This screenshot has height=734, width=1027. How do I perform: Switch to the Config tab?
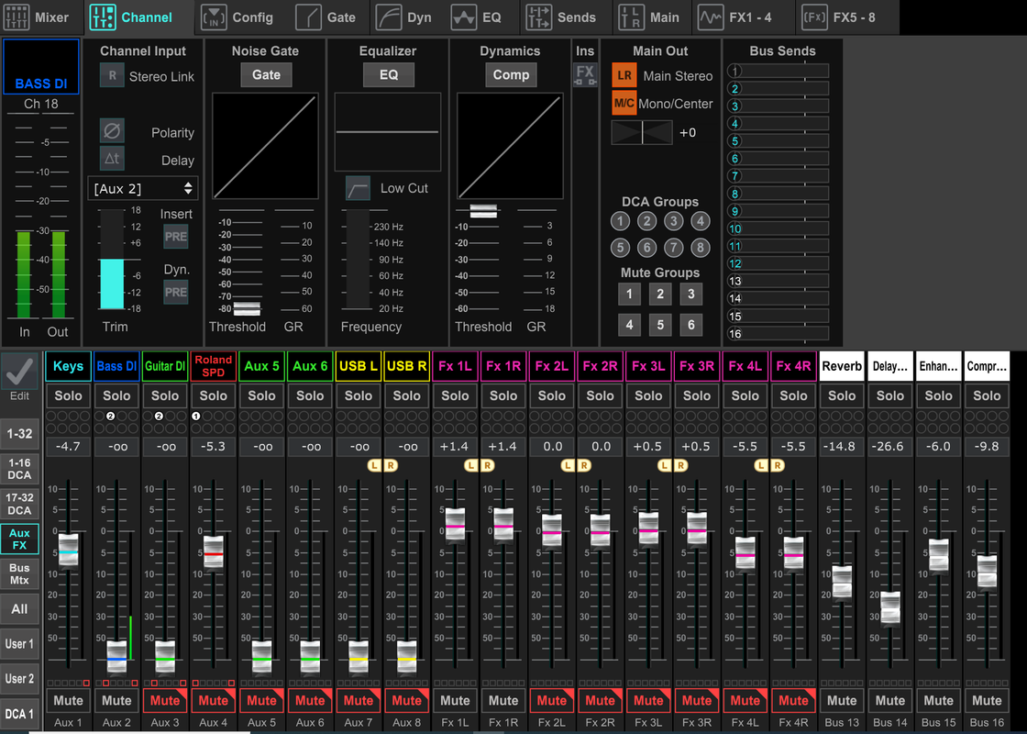coord(237,17)
